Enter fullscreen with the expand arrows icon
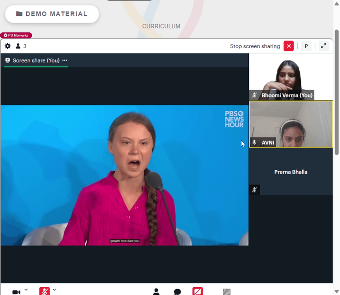The width and height of the screenshot is (340, 295). (324, 46)
